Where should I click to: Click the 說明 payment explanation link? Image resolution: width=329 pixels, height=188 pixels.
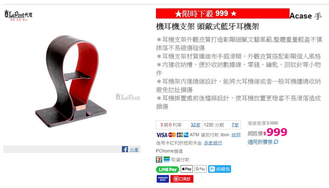236,135
